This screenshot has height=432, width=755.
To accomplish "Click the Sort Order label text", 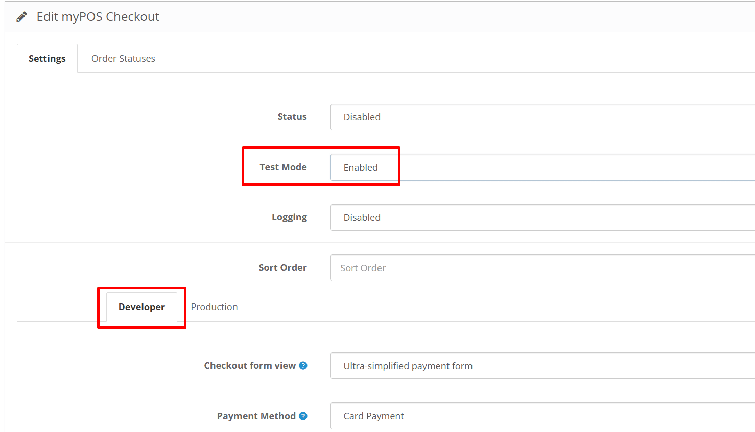I will coord(282,268).
